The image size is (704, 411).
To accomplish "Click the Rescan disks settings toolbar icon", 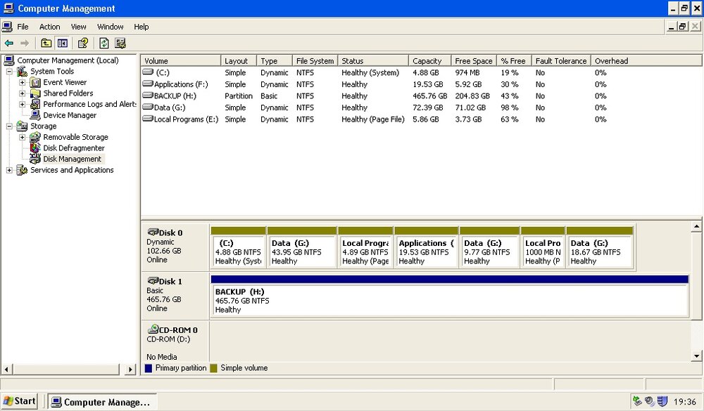I will coord(120,43).
